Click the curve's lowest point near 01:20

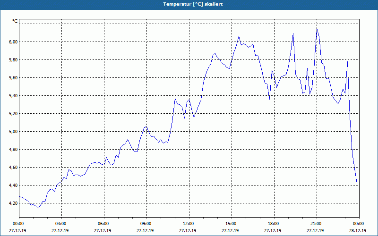[x=38, y=208]
